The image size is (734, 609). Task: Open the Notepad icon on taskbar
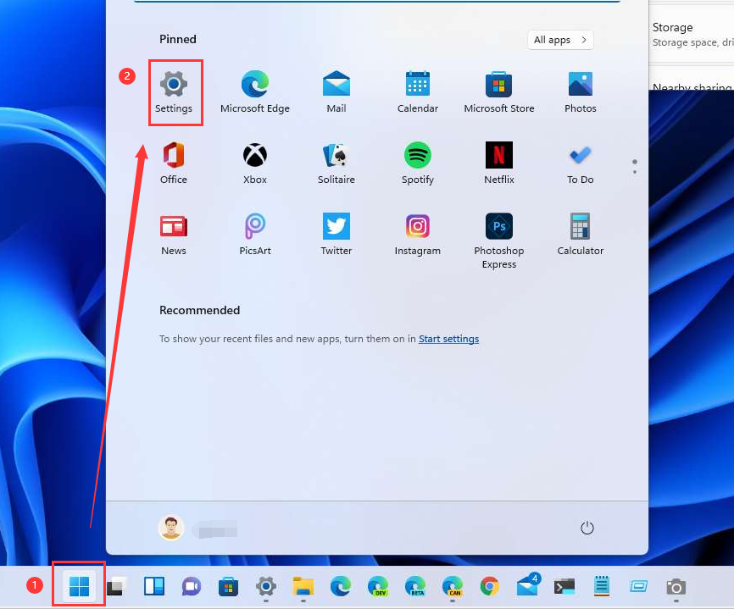[602, 585]
